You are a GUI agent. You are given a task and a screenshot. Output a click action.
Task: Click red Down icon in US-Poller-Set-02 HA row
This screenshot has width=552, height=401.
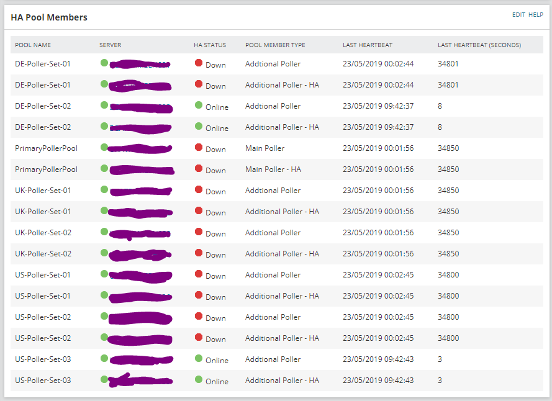click(x=199, y=338)
